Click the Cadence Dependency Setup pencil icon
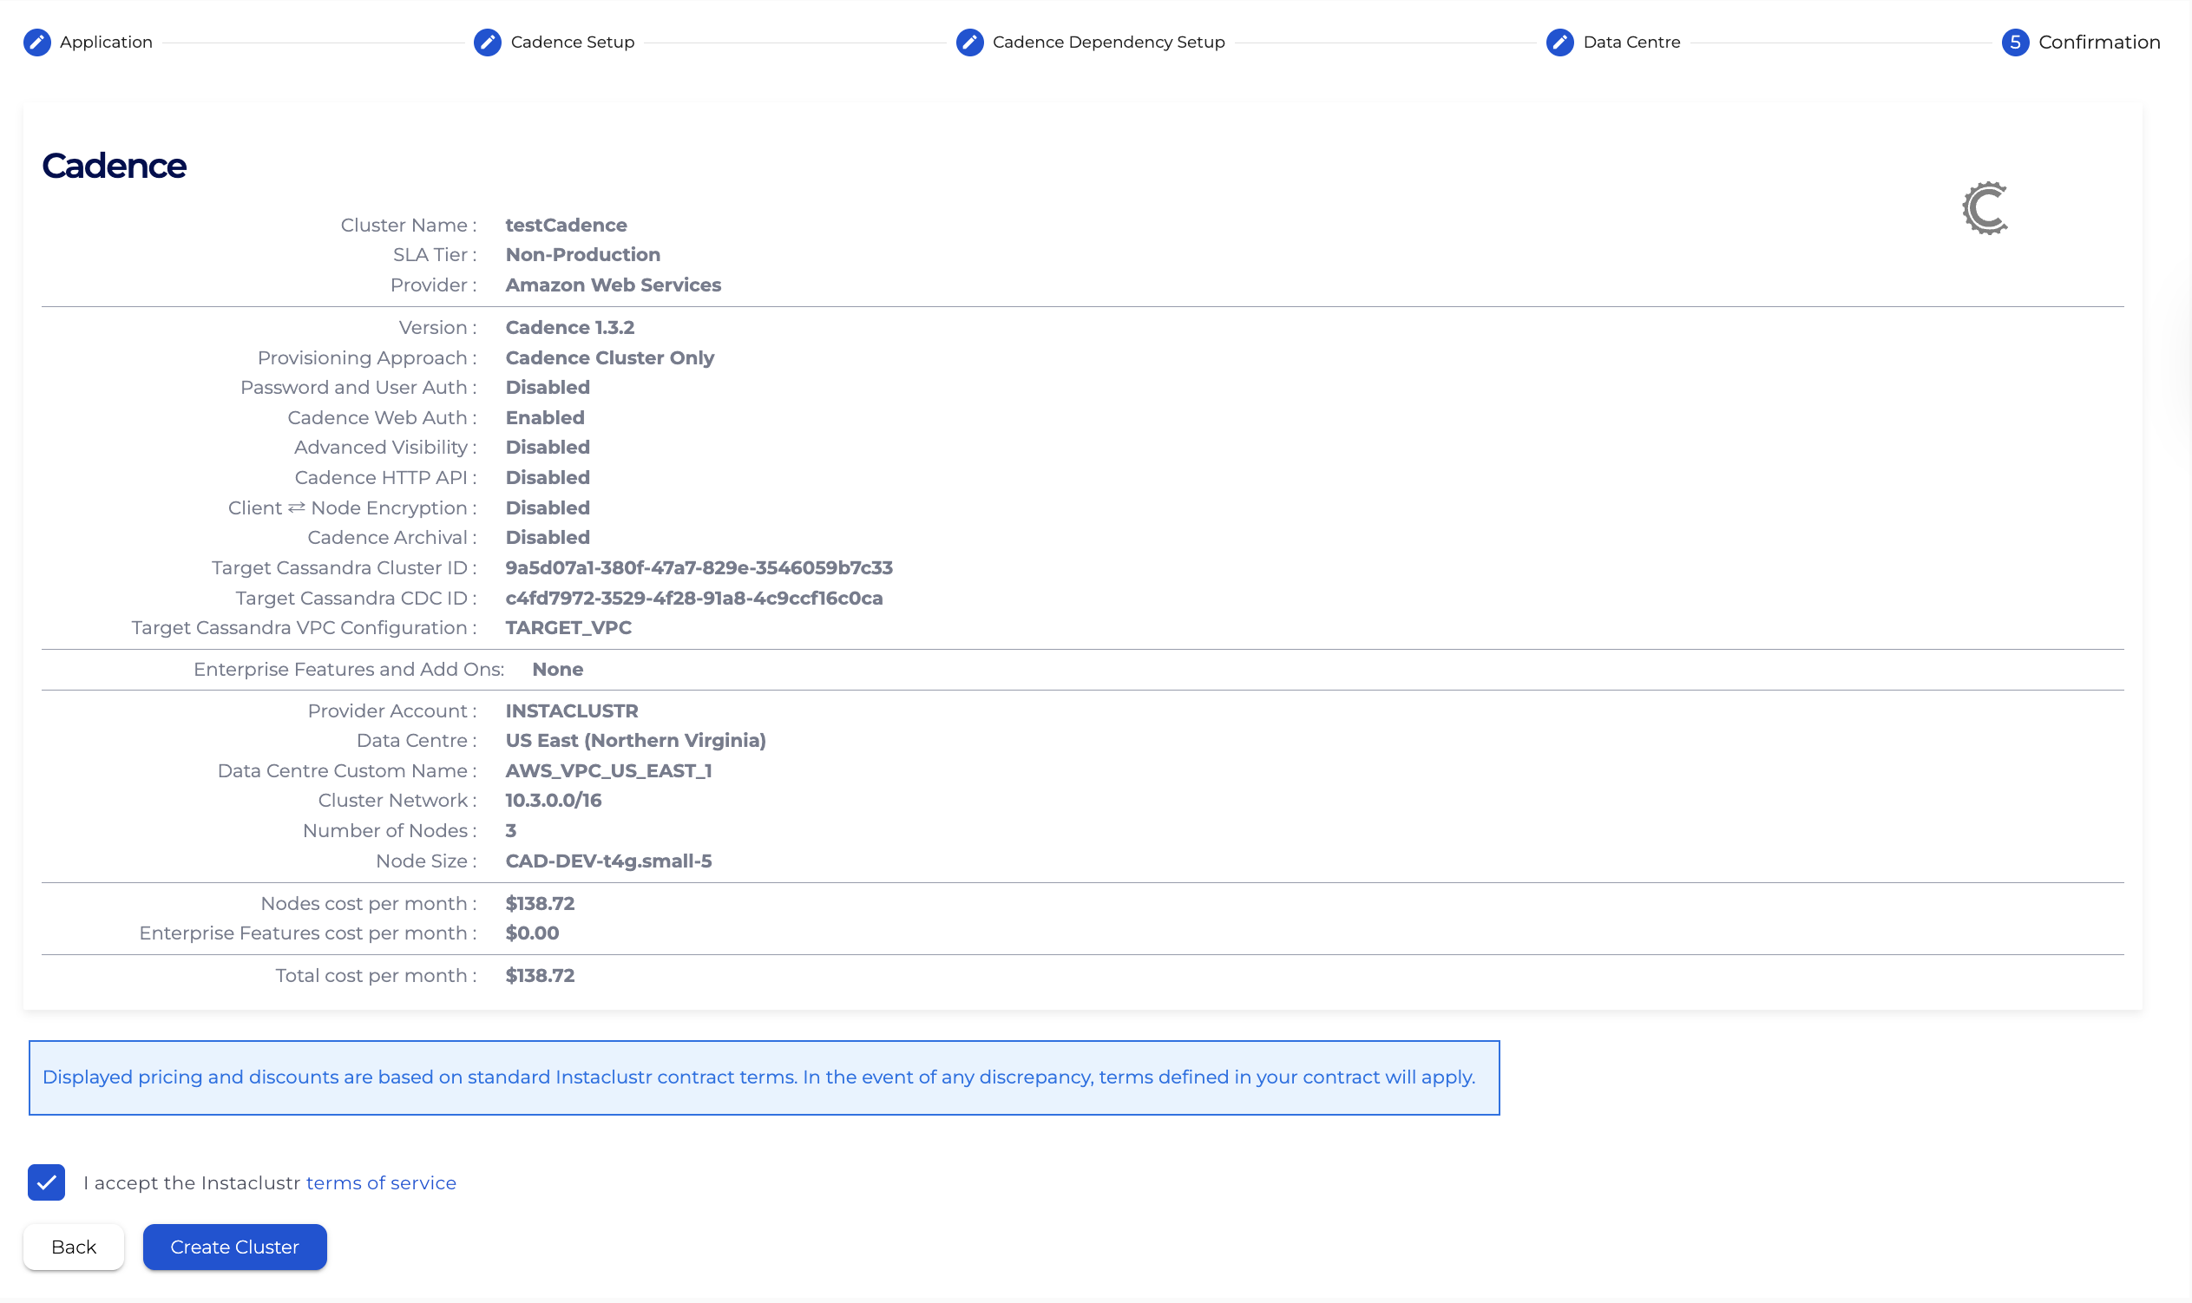This screenshot has height=1303, width=2192. point(969,43)
